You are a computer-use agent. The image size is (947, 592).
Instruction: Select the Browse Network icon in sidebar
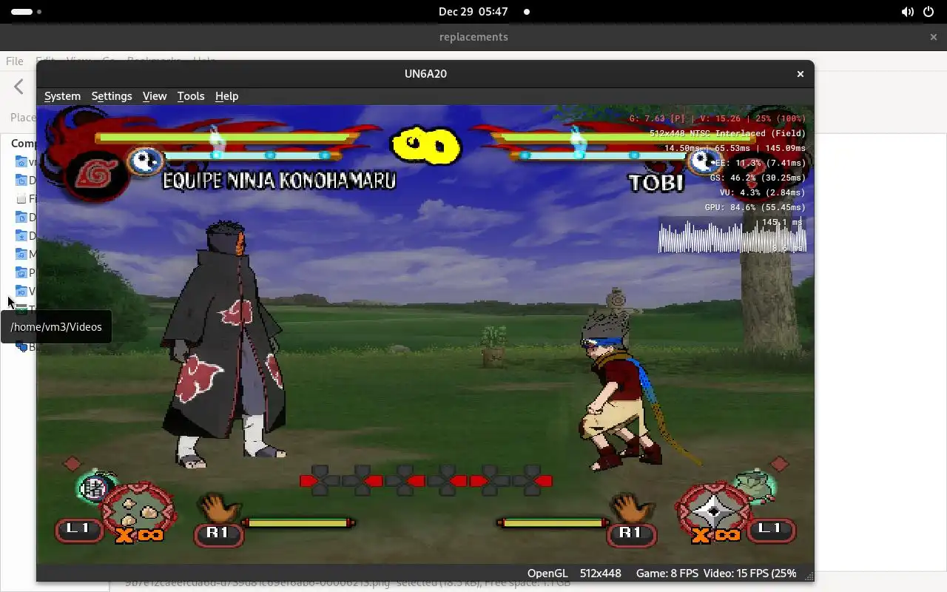pos(21,346)
